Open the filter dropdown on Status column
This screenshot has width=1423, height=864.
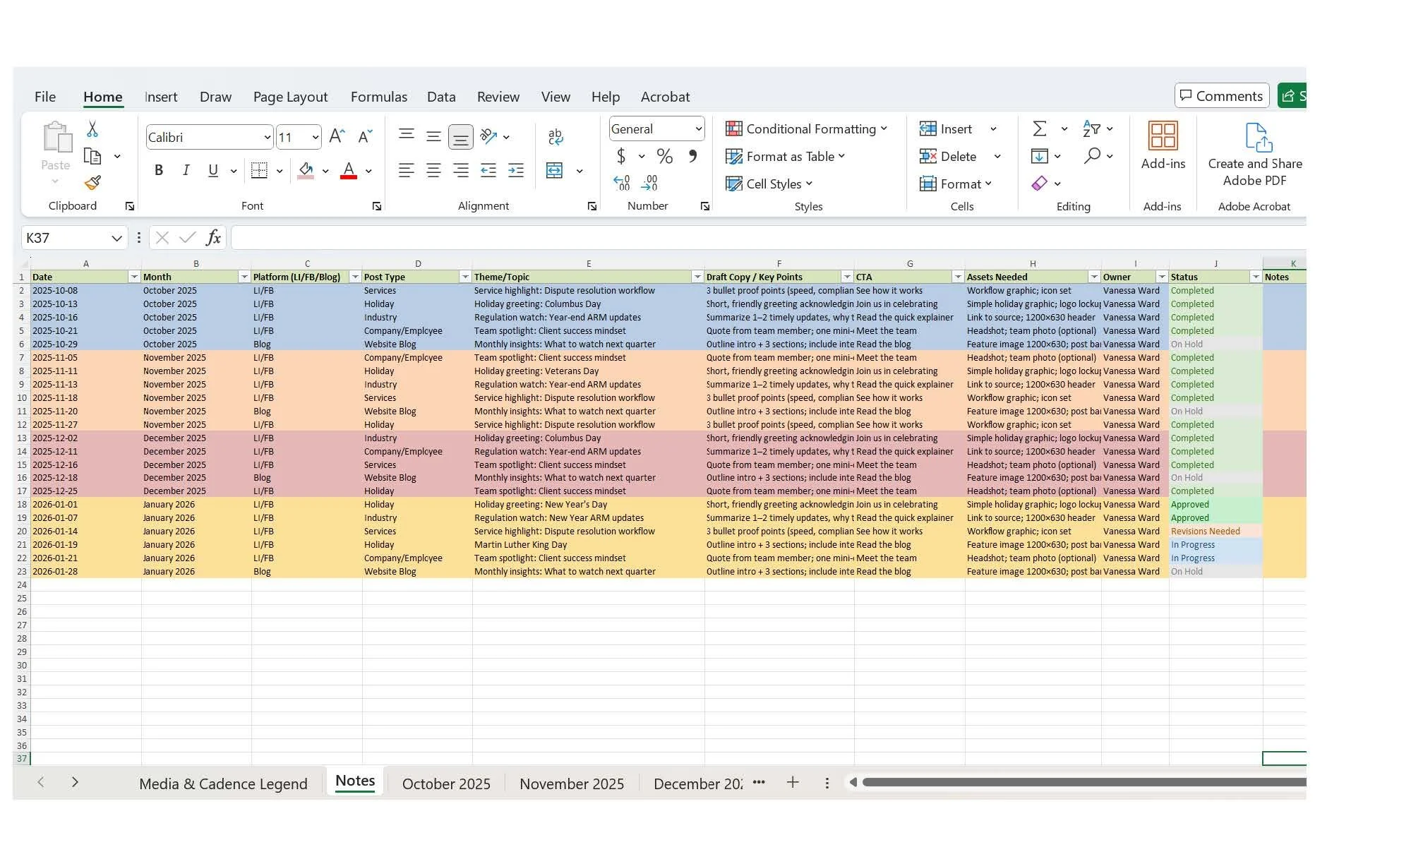click(1256, 277)
